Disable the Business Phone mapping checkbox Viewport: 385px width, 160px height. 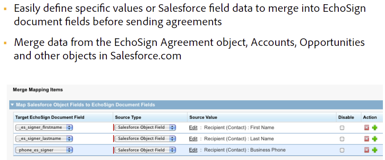(x=342, y=150)
